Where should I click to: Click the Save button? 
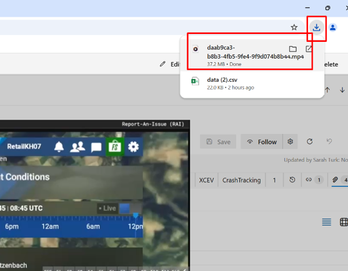pyautogui.click(x=219, y=141)
